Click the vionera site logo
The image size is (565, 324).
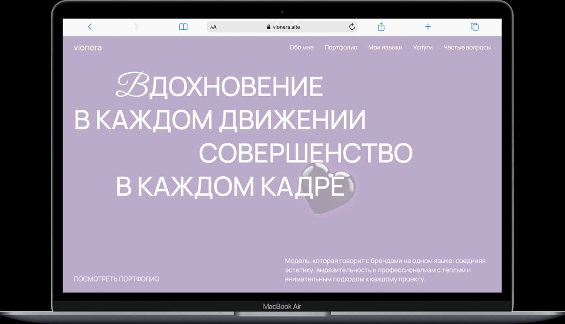(x=88, y=47)
